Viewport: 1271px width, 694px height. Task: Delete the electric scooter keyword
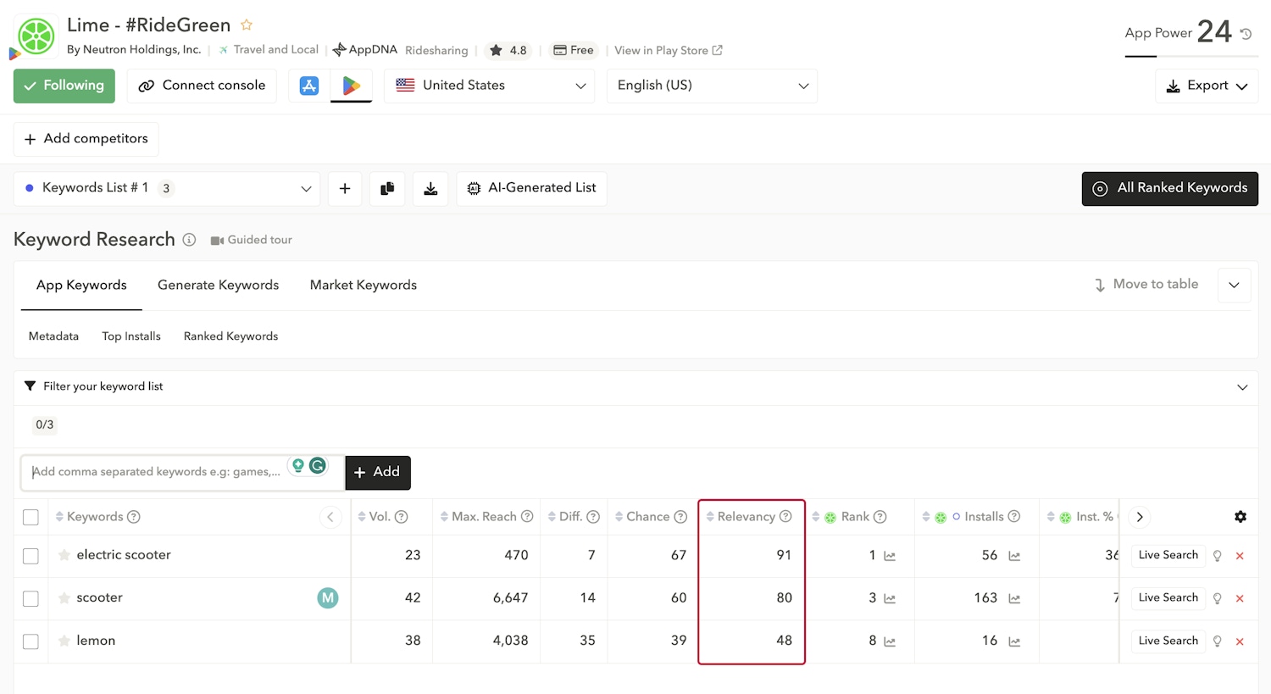pos(1240,556)
